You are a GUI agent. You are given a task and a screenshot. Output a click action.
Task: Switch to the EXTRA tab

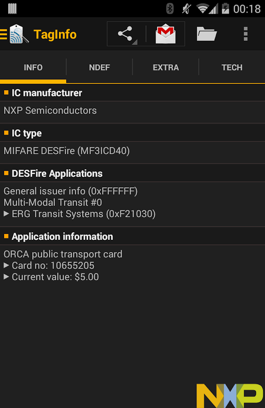pyautogui.click(x=166, y=67)
